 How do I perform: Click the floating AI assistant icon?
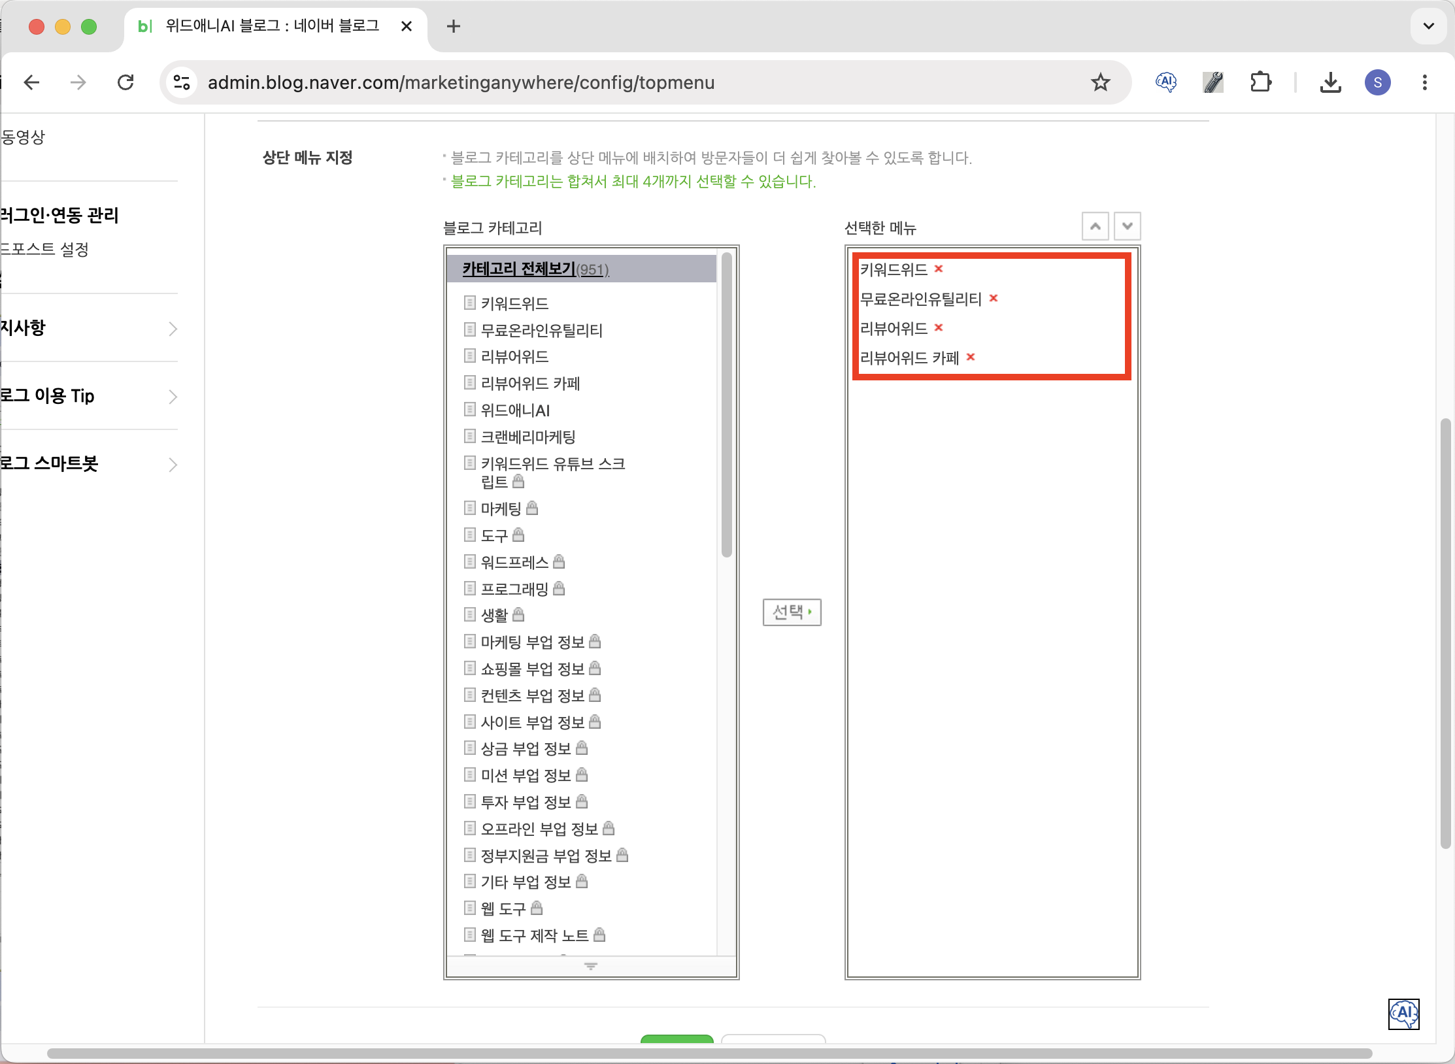(x=1404, y=1014)
